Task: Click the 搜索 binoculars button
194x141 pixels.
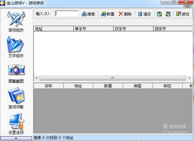Action: (x=88, y=14)
